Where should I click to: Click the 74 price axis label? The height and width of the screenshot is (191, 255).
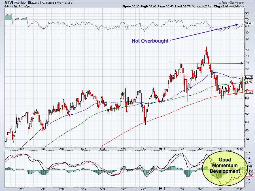[x=247, y=63]
